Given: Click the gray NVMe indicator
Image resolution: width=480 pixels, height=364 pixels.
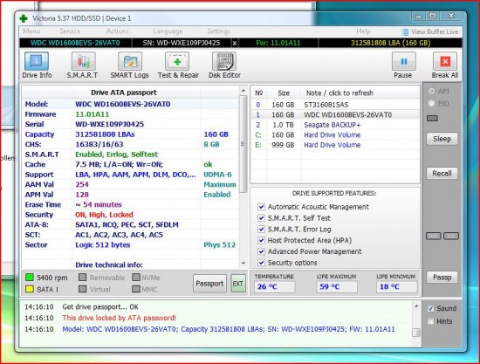Looking at the screenshot, I should click(136, 278).
